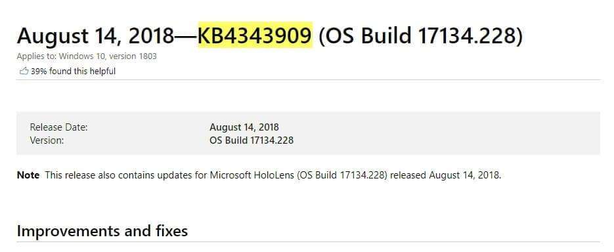Click the '39% found this helpful' text
This screenshot has width=614, height=252.
(74, 72)
